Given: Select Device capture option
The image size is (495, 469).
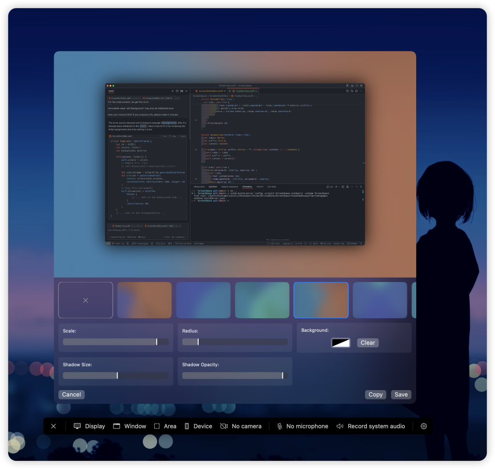Looking at the screenshot, I should point(198,426).
